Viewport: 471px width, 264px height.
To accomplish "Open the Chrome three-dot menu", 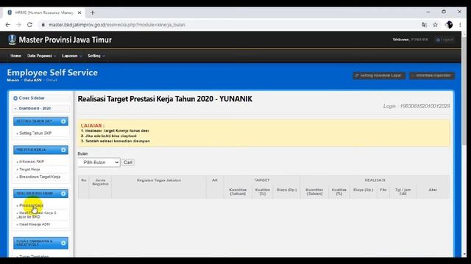I will coord(460,25).
